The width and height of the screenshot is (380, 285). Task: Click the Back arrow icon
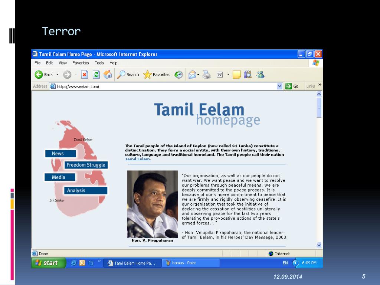click(x=39, y=75)
